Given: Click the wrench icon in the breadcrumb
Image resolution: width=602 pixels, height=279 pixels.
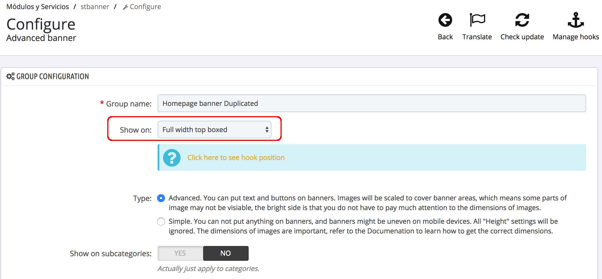Looking at the screenshot, I should 125,7.
